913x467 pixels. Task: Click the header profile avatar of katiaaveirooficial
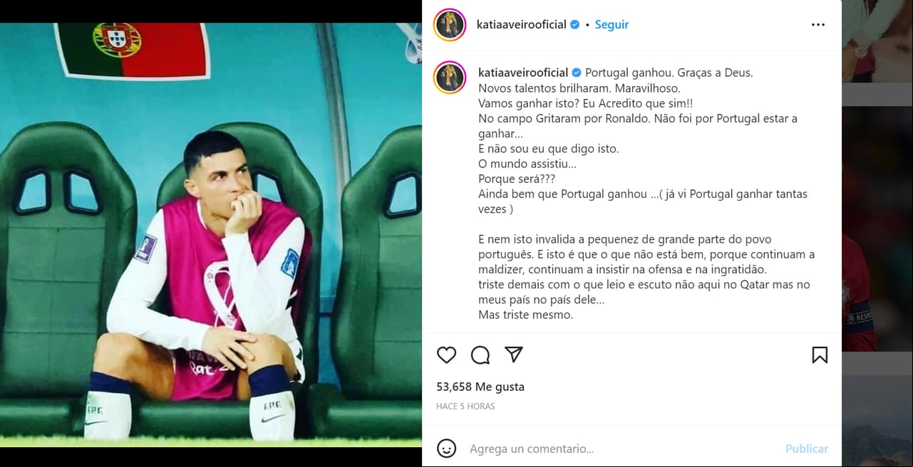[450, 25]
